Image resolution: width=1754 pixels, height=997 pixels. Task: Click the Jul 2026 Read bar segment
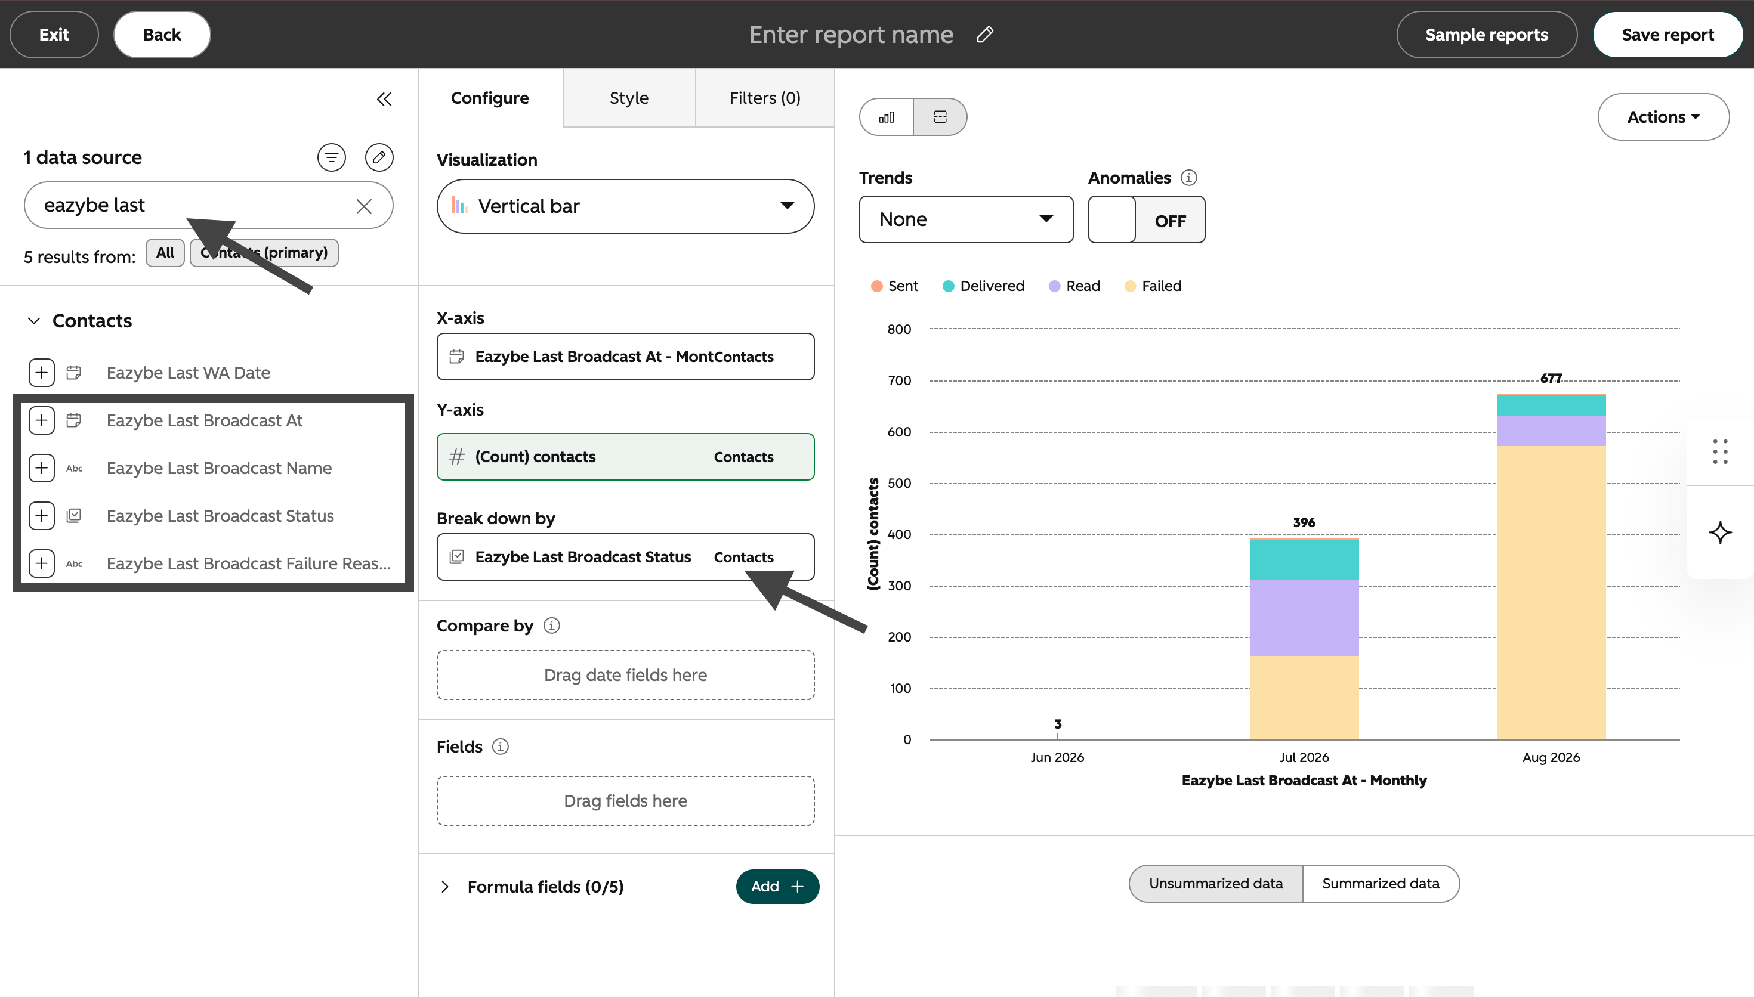[x=1304, y=618]
